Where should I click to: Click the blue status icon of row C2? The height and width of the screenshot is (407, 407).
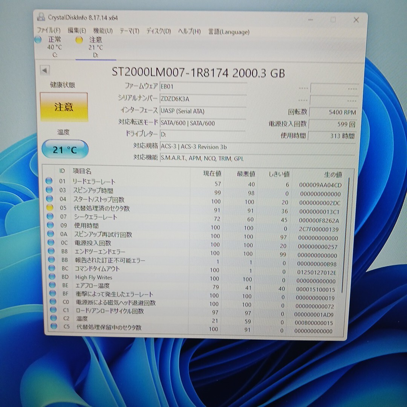(54, 318)
